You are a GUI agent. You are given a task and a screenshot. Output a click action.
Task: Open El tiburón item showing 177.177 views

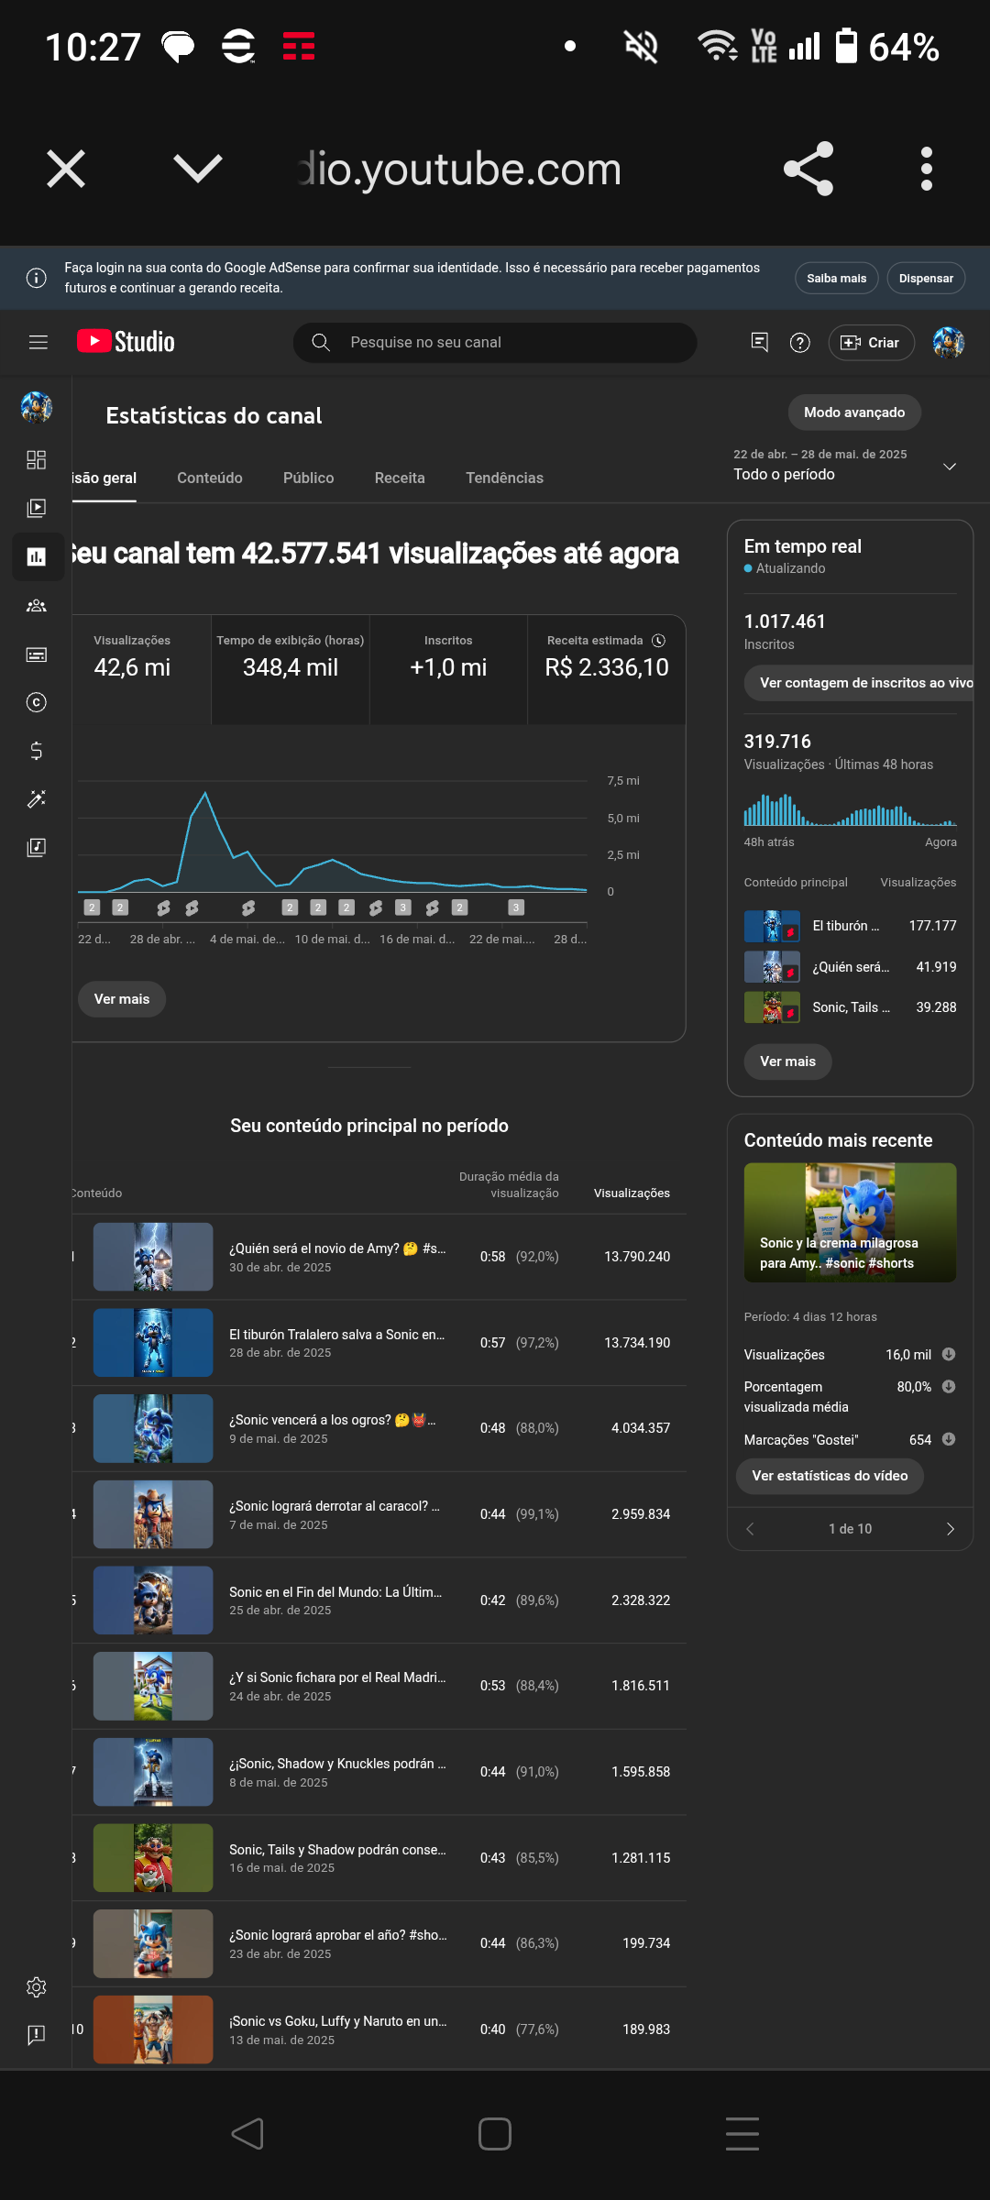tap(850, 926)
